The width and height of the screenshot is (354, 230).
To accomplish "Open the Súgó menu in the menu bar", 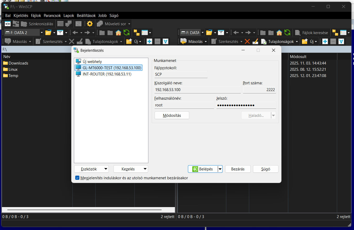I will 114,16.
